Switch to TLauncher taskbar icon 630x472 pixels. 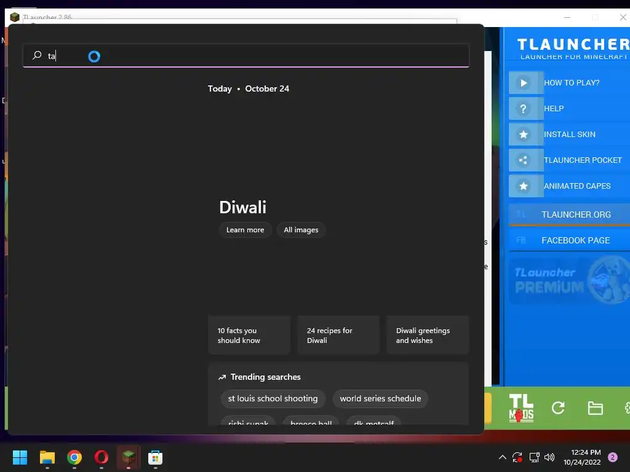point(129,457)
